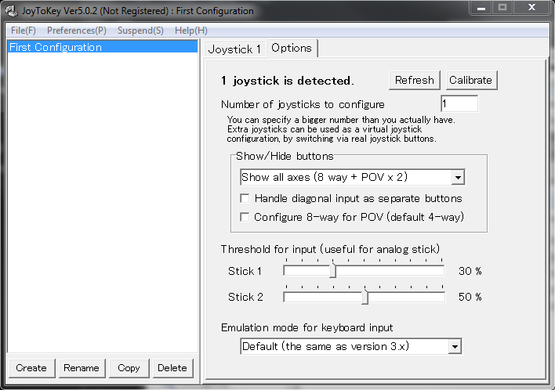555x390 pixels.
Task: Click the Stick 2 threshold slider handle
Action: pyautogui.click(x=365, y=297)
